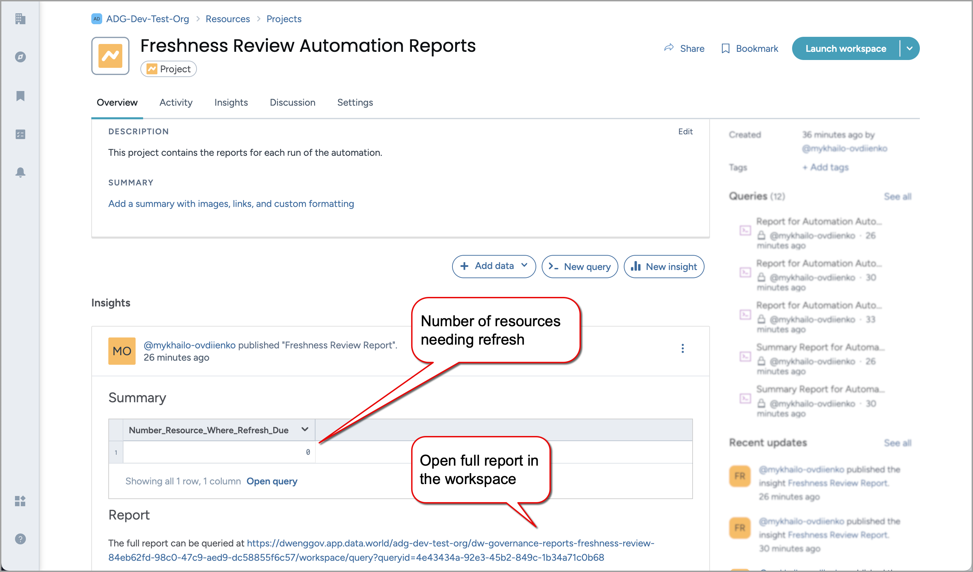Bookmark this project
Image resolution: width=973 pixels, height=572 pixels.
750,48
